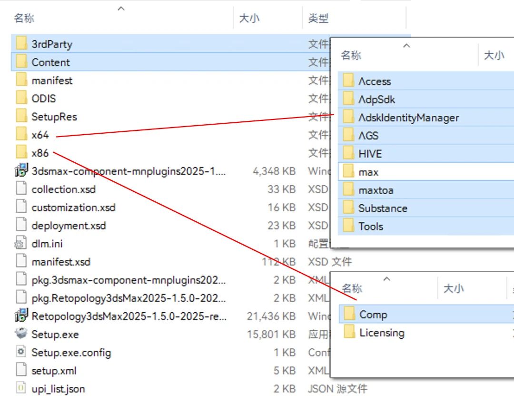
Task: Click the 15,801 KB size value
Action: 271,335
